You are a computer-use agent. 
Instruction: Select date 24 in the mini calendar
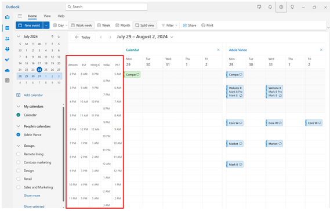click(39, 70)
